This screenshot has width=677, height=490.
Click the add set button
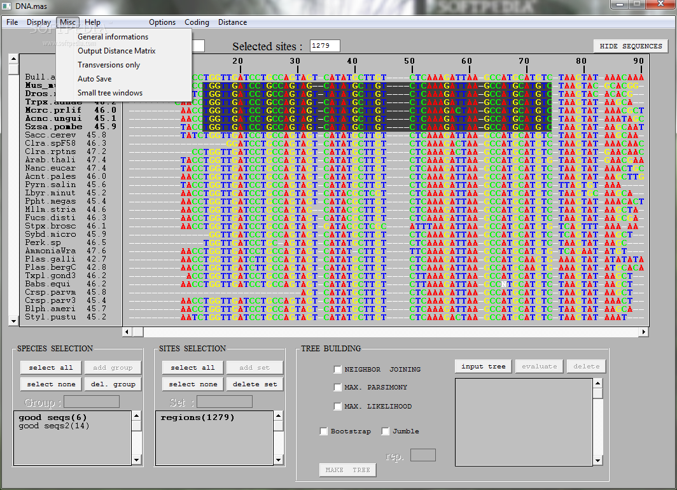255,367
